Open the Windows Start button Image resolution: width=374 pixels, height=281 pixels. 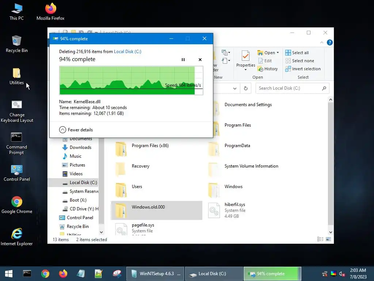point(9,274)
